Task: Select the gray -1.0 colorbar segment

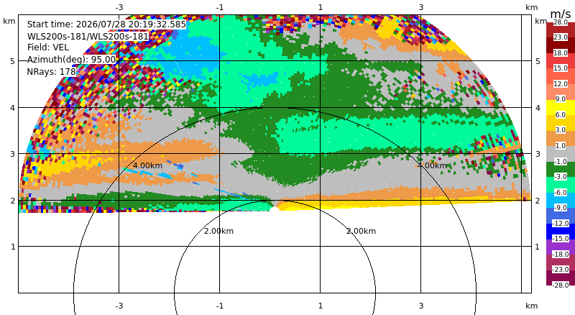Action: [x=561, y=154]
